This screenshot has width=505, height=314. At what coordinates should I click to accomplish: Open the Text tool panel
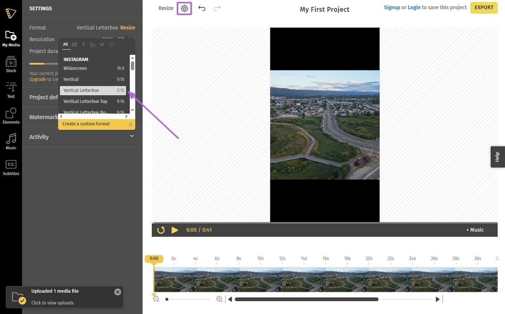pos(11,90)
